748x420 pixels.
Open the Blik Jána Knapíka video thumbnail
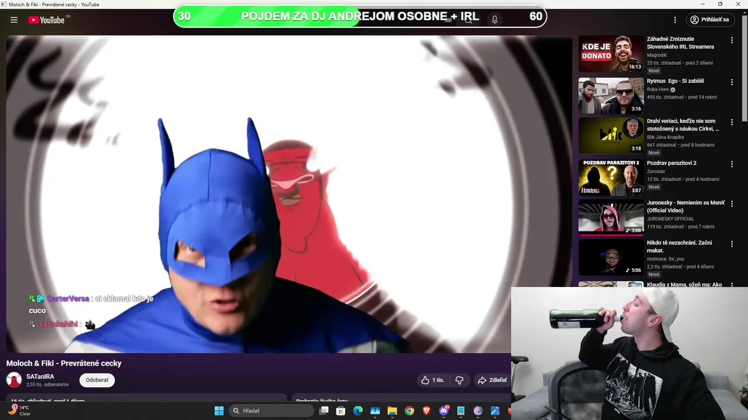point(611,136)
